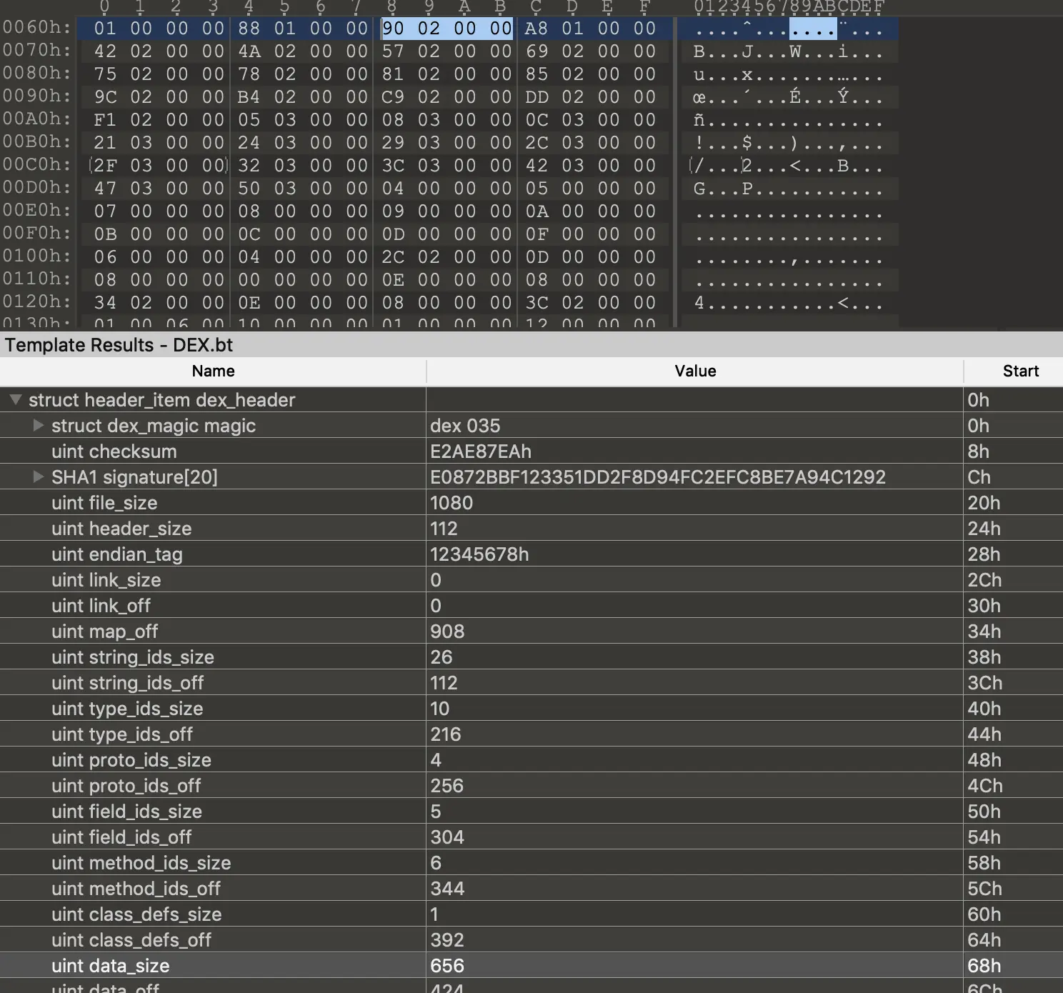The width and height of the screenshot is (1063, 993).
Task: Click hex byte 2F in row 00C0h
Action: click(x=105, y=165)
